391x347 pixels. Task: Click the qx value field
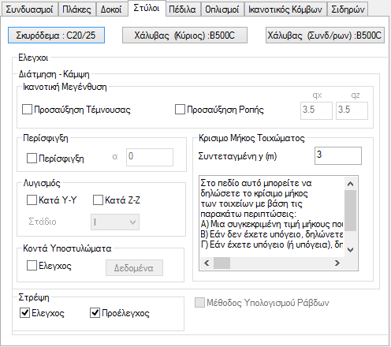tap(316, 110)
